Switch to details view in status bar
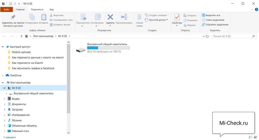Viewport: 259px width, 140px height. (250, 137)
